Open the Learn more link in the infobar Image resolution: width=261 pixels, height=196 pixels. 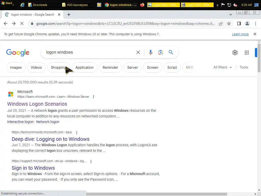(240, 34)
